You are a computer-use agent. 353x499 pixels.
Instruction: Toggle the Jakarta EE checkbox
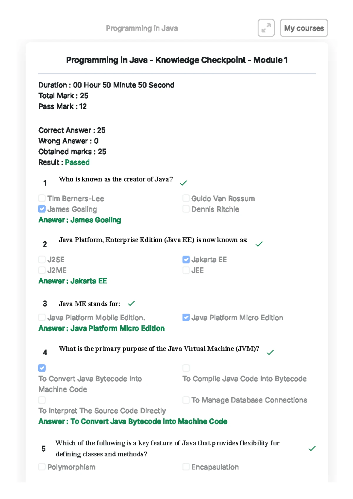pyautogui.click(x=186, y=259)
